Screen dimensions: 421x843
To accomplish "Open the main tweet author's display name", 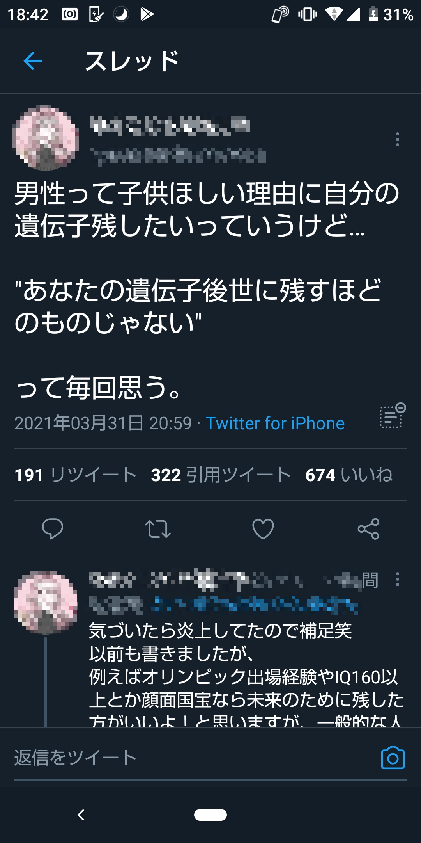I will [x=170, y=126].
